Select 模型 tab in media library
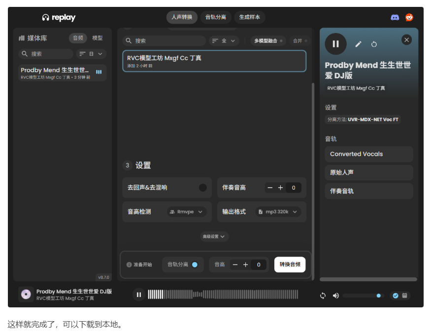 [x=97, y=38]
